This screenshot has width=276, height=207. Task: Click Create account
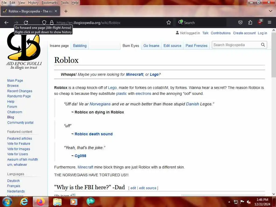tap(244, 33)
